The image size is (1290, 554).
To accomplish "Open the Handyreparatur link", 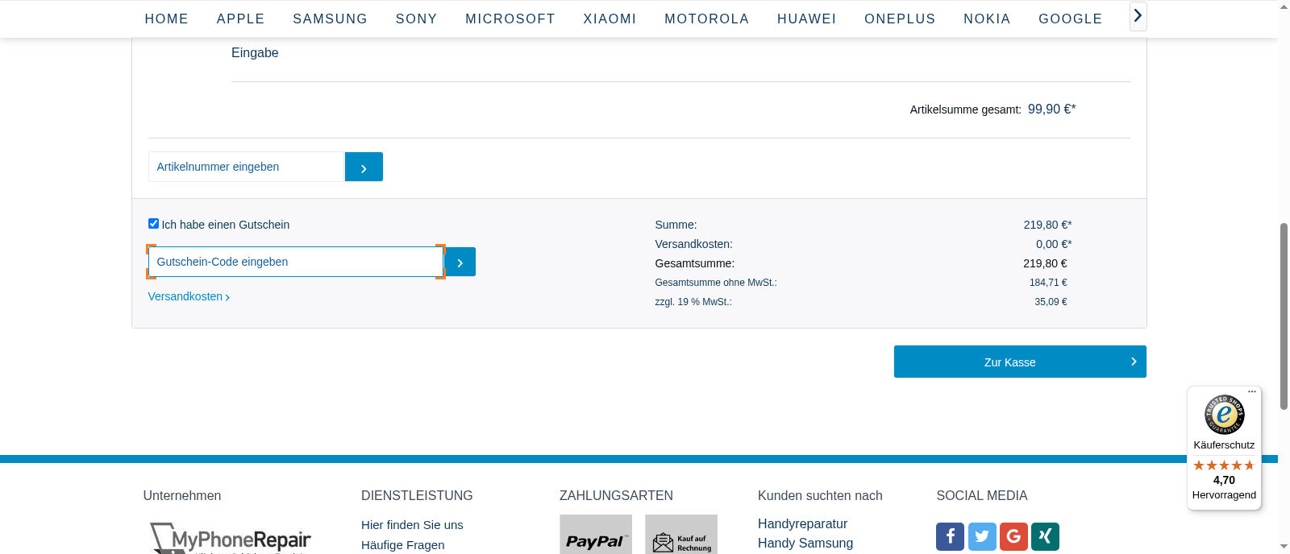I will [802, 523].
